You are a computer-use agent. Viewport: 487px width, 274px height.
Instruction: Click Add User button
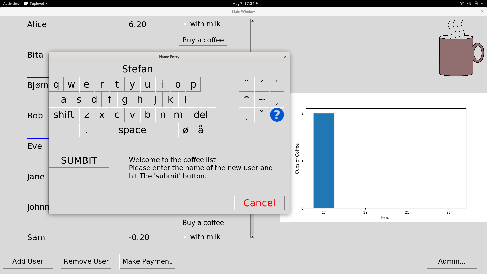(x=28, y=261)
